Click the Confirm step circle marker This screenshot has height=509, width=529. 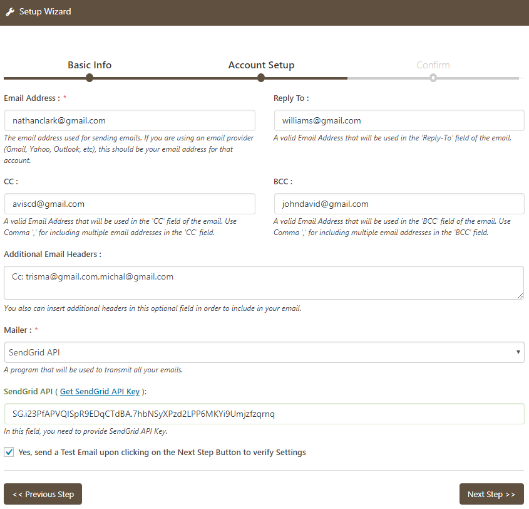433,78
